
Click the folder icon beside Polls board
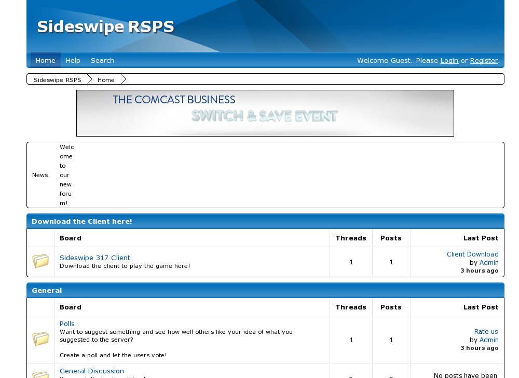[40, 339]
